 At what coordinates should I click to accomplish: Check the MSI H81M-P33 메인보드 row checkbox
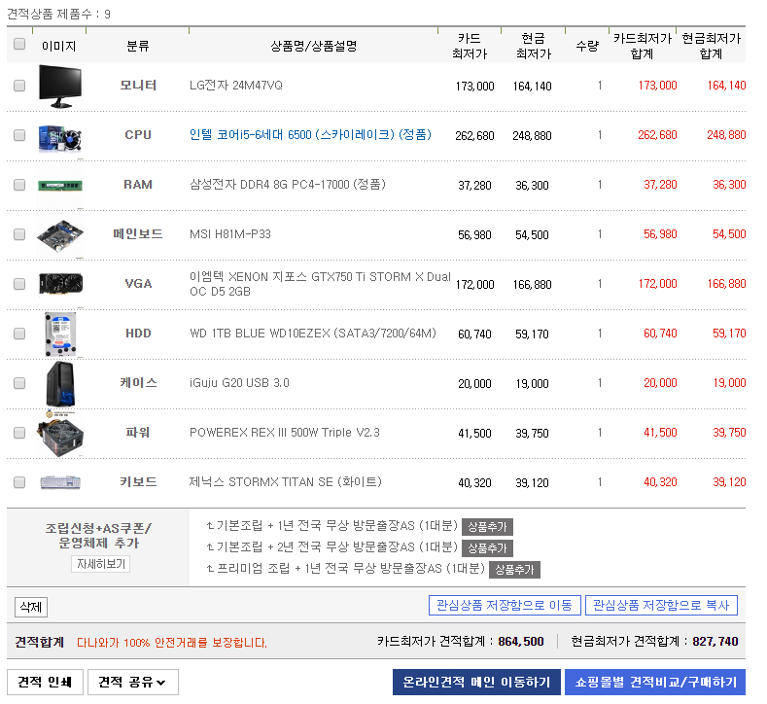(19, 234)
